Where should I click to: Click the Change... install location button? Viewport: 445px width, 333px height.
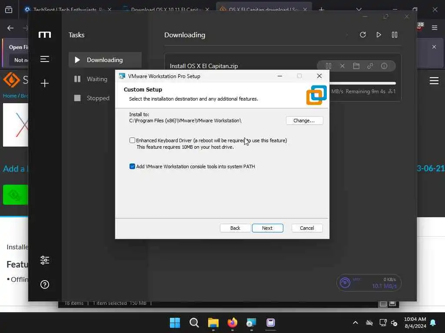[x=304, y=121]
